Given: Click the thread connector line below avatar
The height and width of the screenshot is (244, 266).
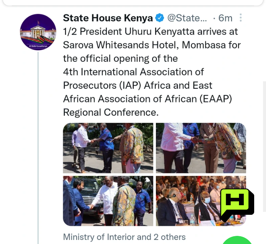Looking at the screenshot, I should (x=38, y=148).
